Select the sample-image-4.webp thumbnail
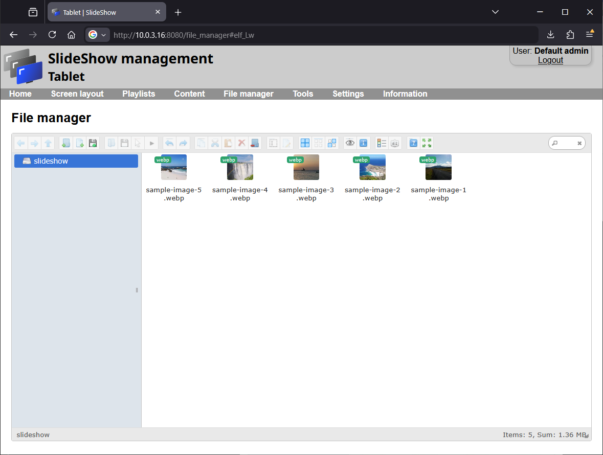The width and height of the screenshot is (603, 455). [x=240, y=168]
